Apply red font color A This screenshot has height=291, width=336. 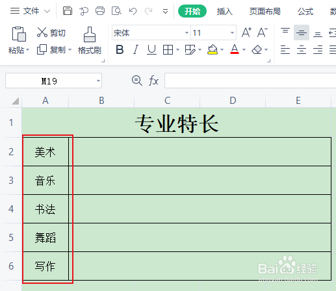235,49
